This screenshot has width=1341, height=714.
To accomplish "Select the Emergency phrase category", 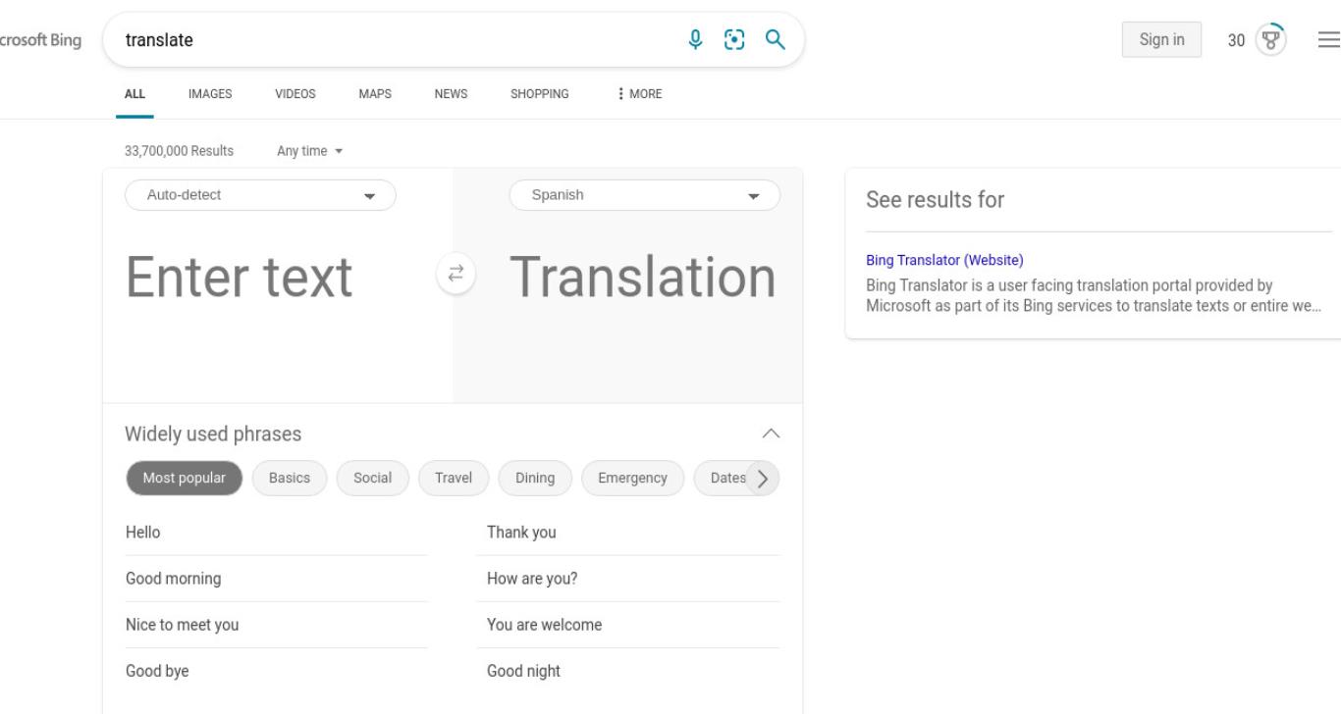I will click(x=633, y=479).
